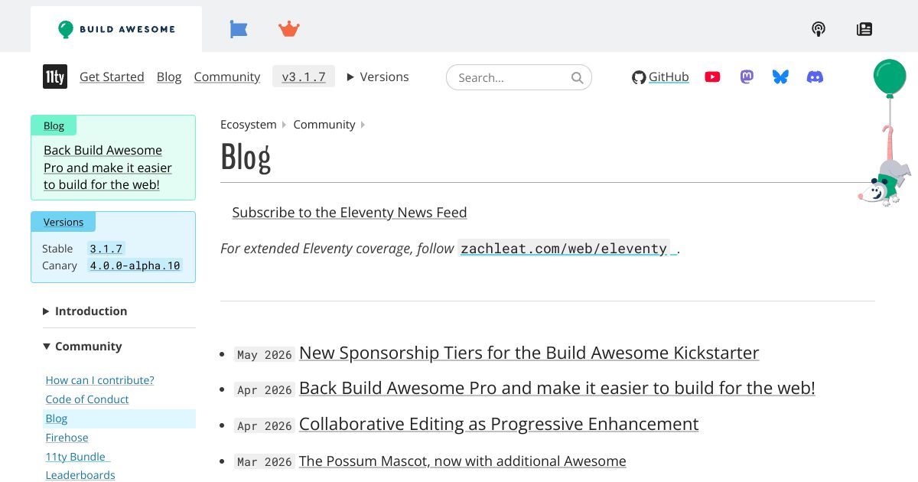Open the GitHub text link
The width and height of the screenshot is (918, 482).
669,77
